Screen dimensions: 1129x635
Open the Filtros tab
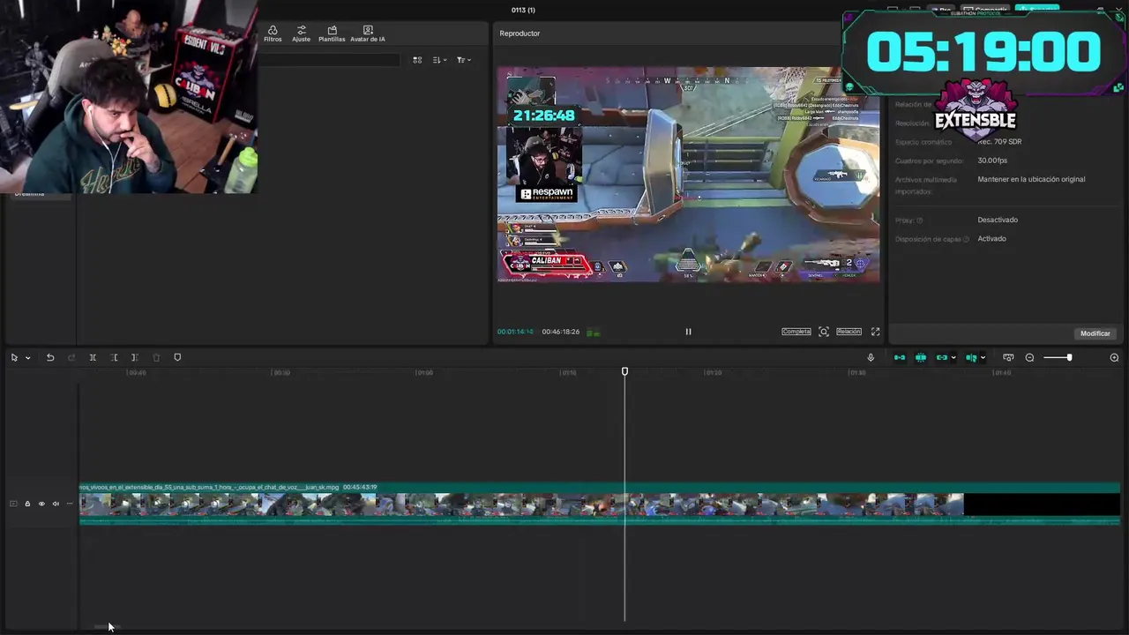tap(273, 34)
